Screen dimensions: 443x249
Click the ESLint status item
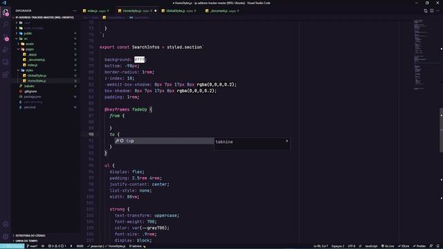click(404, 246)
